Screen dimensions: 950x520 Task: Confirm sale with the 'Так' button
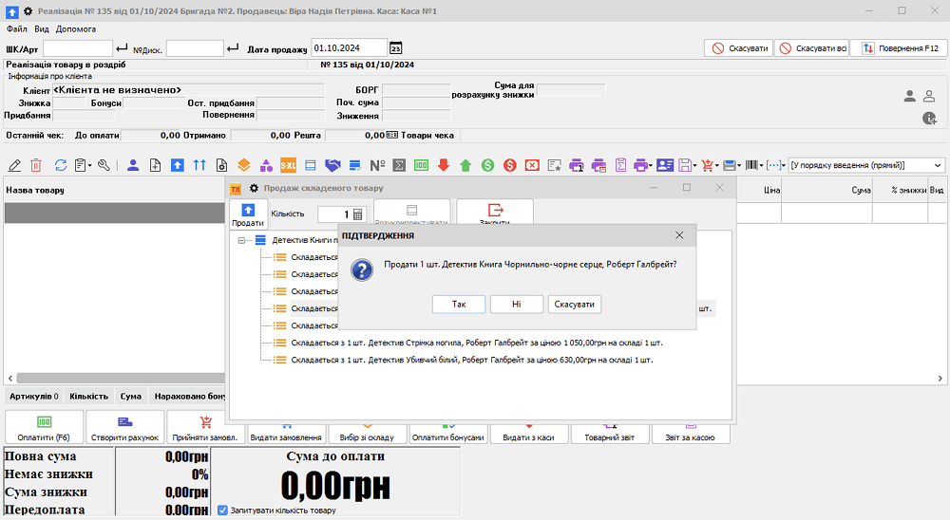pyautogui.click(x=459, y=305)
